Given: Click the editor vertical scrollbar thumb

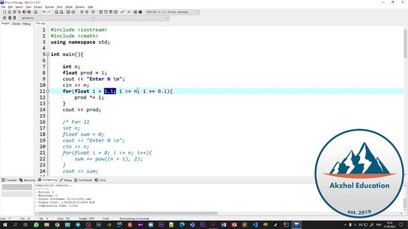Looking at the screenshot, I should click(405, 44).
